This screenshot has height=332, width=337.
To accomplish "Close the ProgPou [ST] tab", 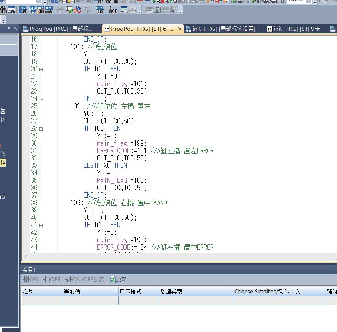I will point(180,29).
